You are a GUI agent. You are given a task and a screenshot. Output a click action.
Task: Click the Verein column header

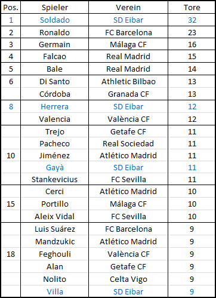click(128, 8)
